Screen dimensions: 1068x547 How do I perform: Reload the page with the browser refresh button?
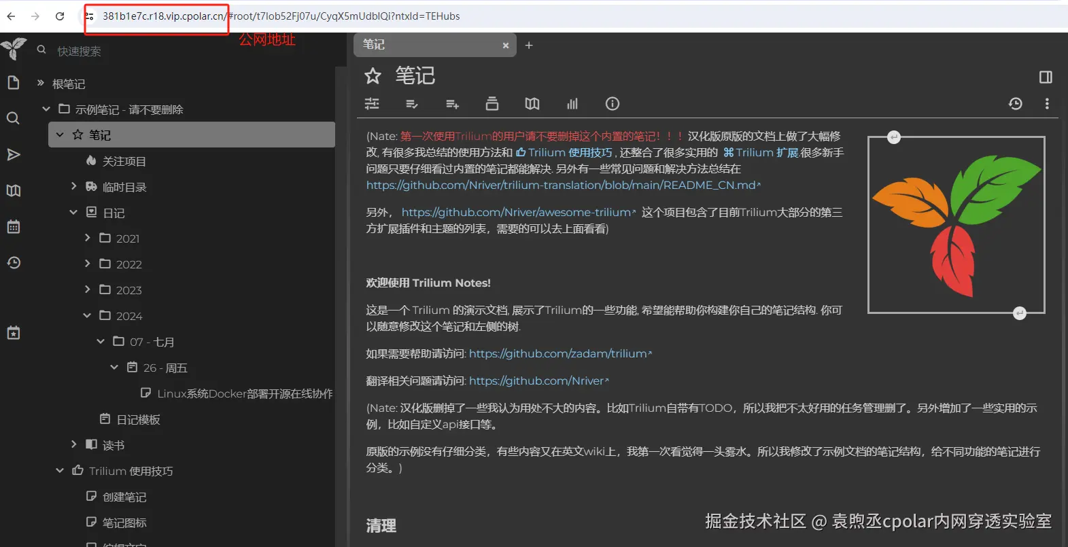tap(60, 16)
